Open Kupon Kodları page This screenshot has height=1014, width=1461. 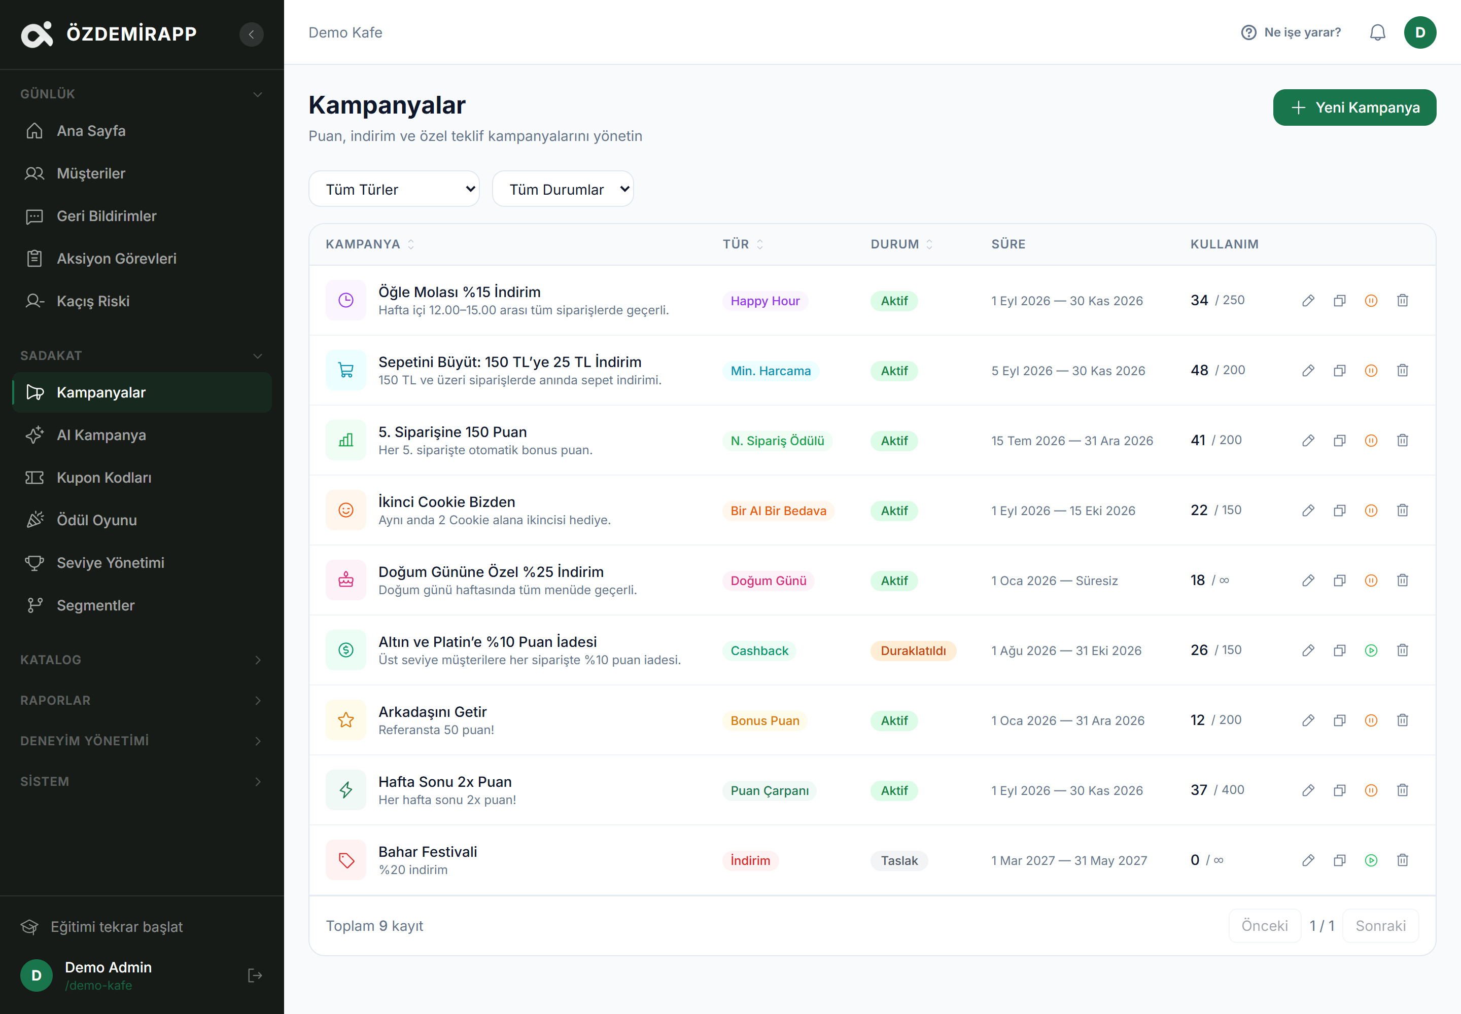142,478
